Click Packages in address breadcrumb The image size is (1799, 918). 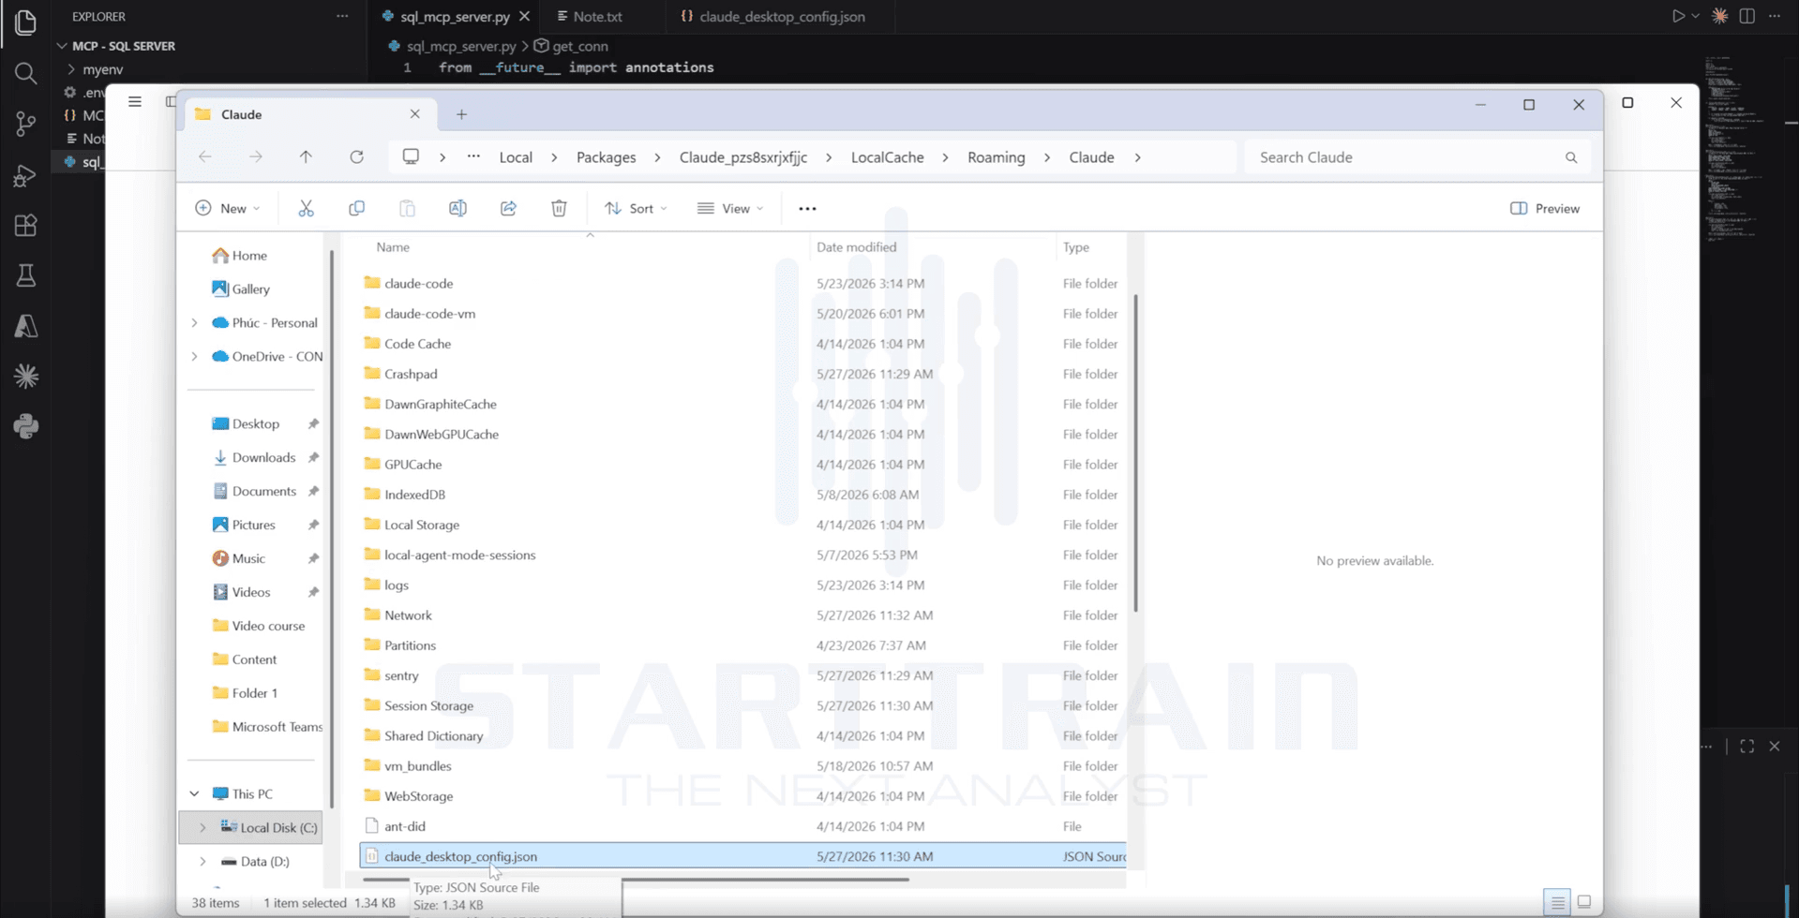point(606,157)
